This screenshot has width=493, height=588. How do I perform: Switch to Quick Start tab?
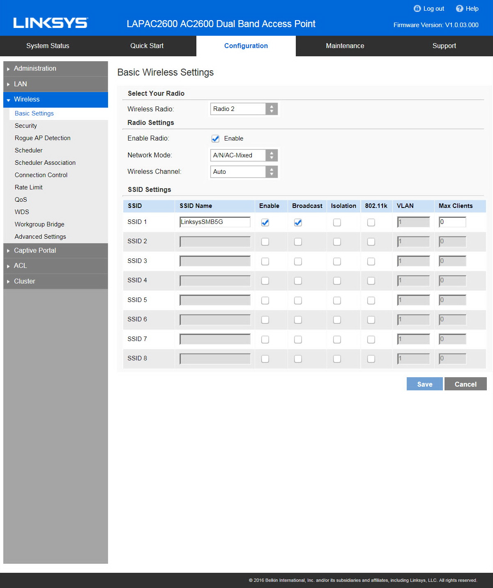(x=147, y=46)
